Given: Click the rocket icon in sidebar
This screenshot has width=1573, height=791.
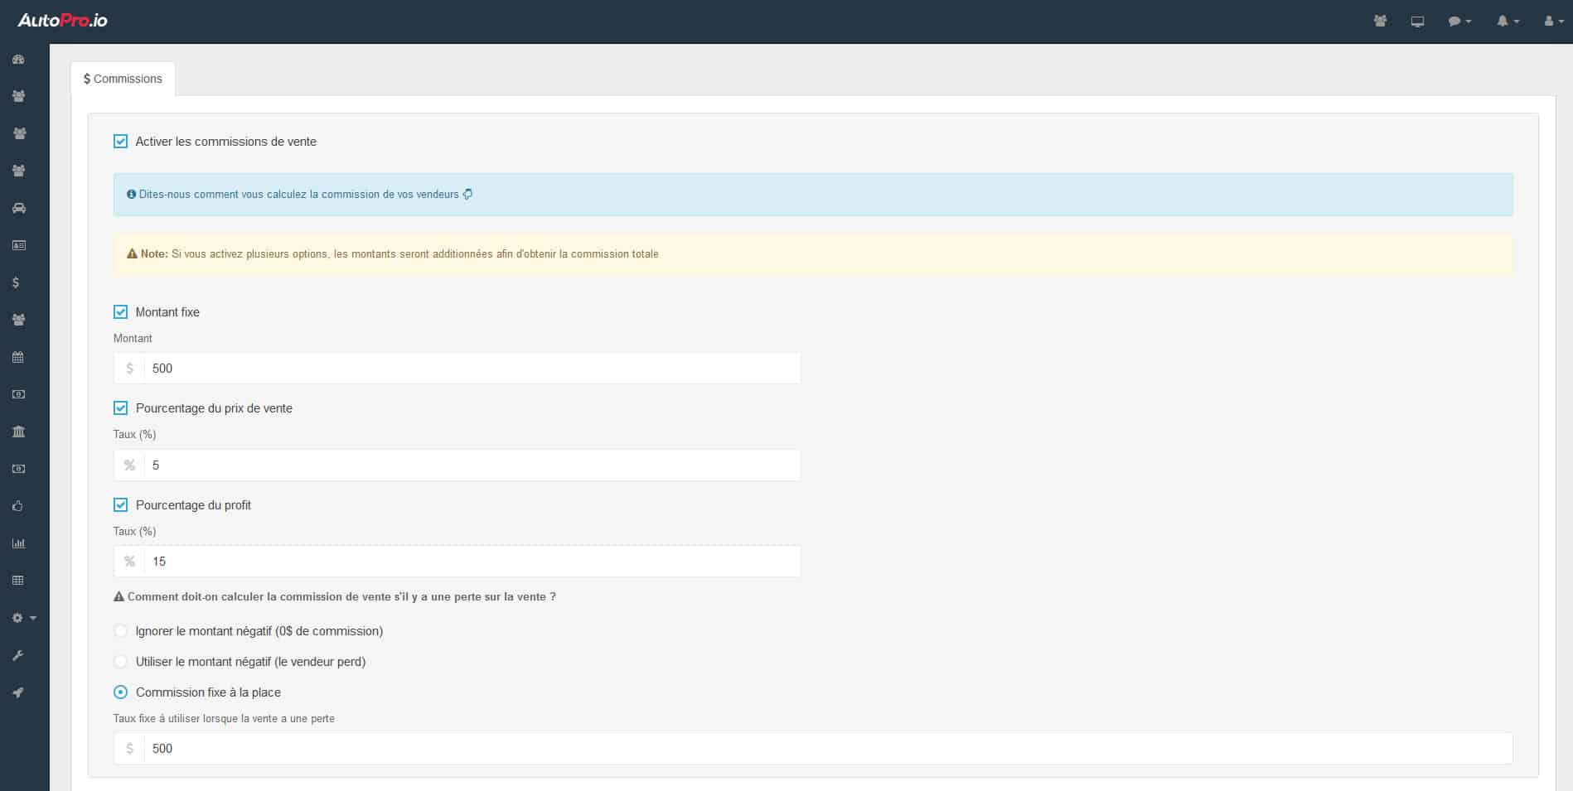Looking at the screenshot, I should (17, 692).
